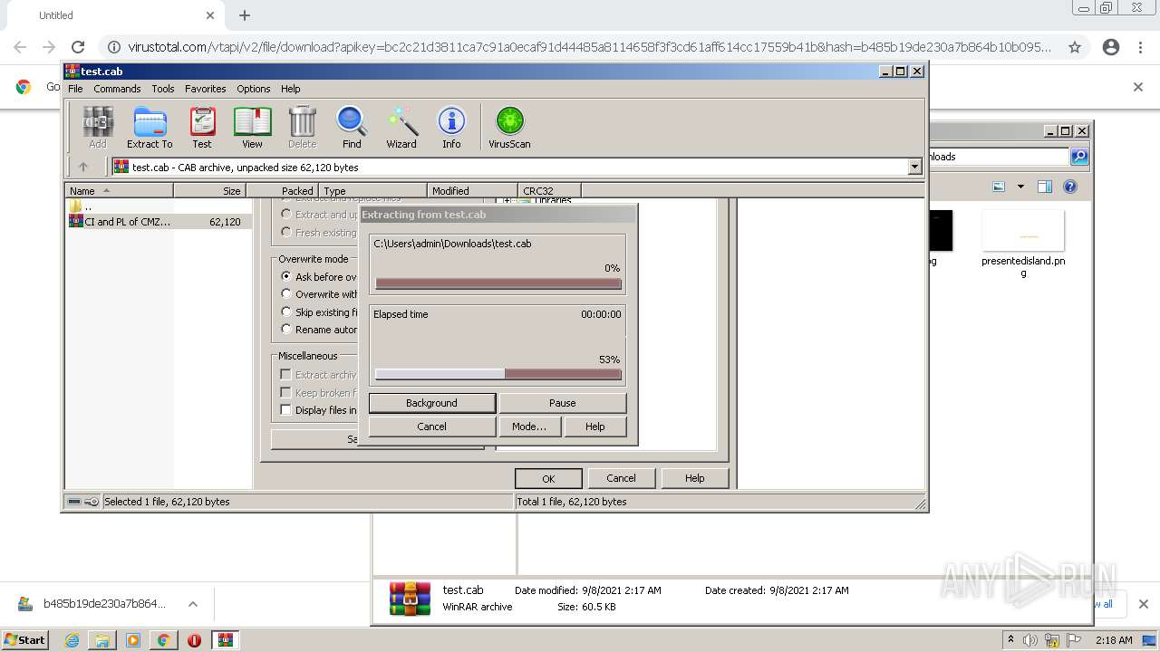Click Help in the extracting dialog

pos(594,427)
